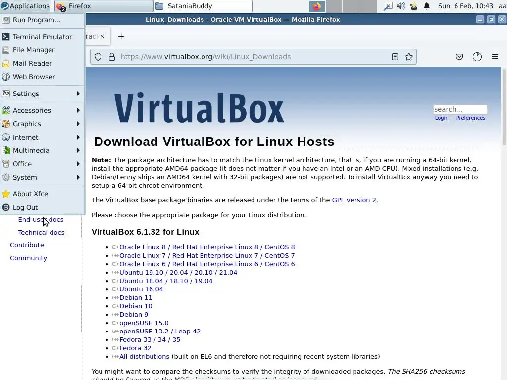Expand the Settings submenu

(x=43, y=94)
